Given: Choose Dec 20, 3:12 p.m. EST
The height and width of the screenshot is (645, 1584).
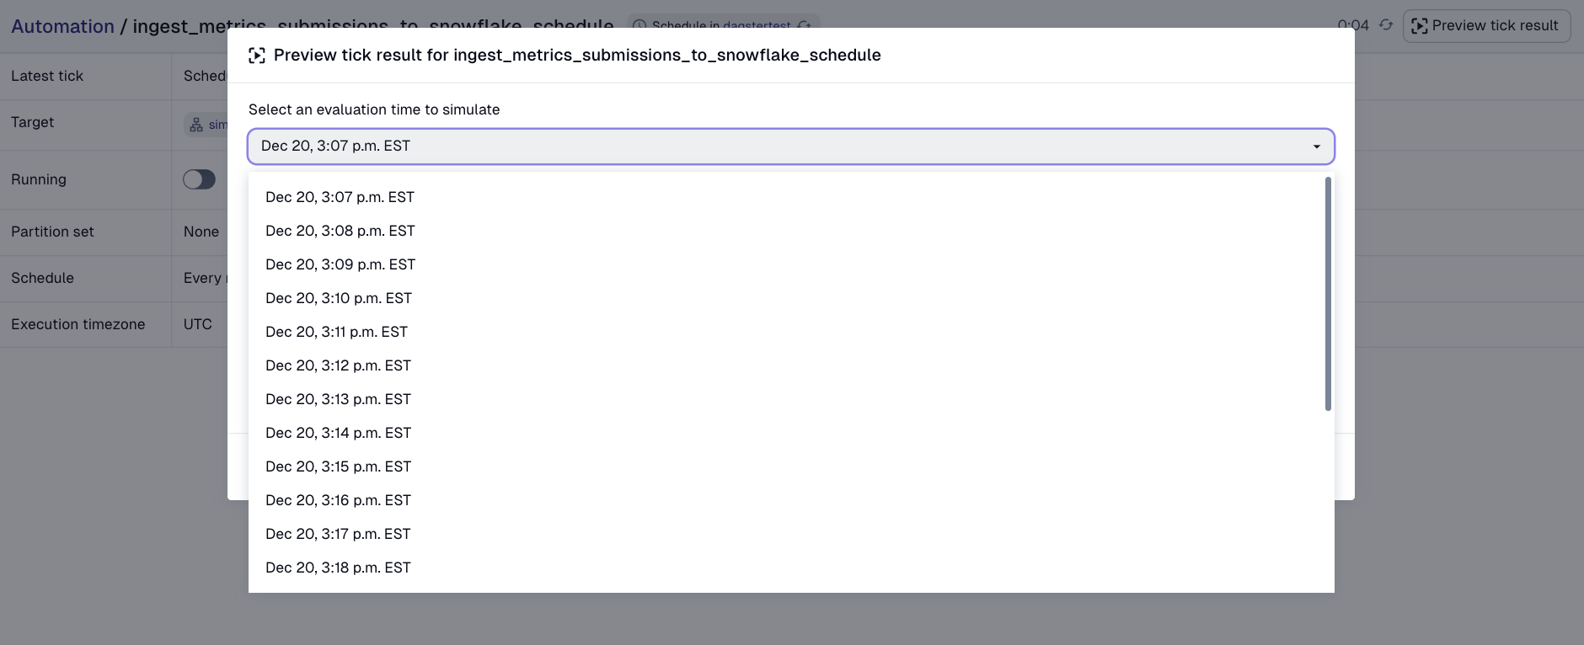Looking at the screenshot, I should pos(338,365).
